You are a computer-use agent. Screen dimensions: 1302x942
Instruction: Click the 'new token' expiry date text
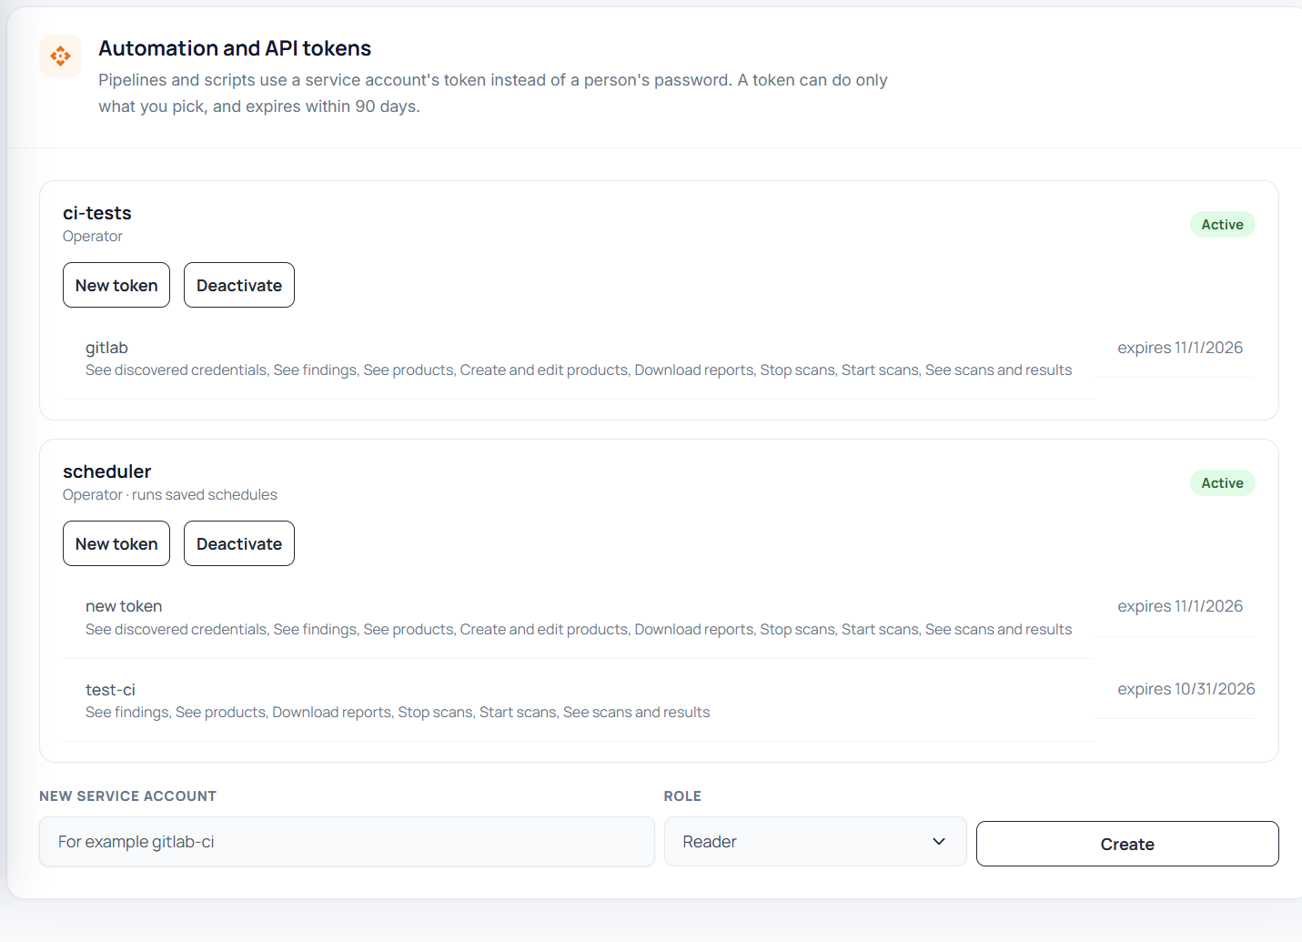click(1180, 606)
